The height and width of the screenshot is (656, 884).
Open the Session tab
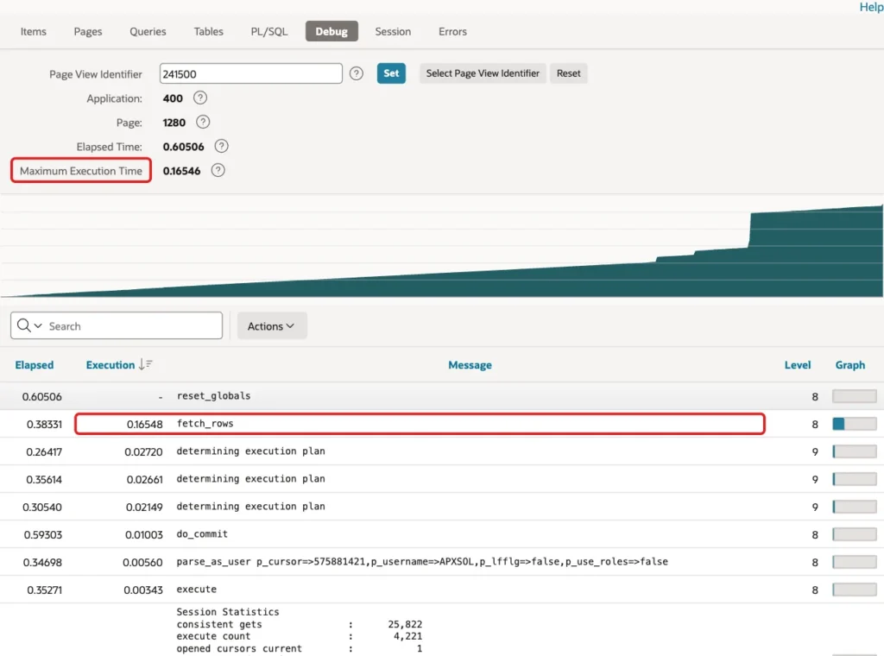pyautogui.click(x=393, y=32)
